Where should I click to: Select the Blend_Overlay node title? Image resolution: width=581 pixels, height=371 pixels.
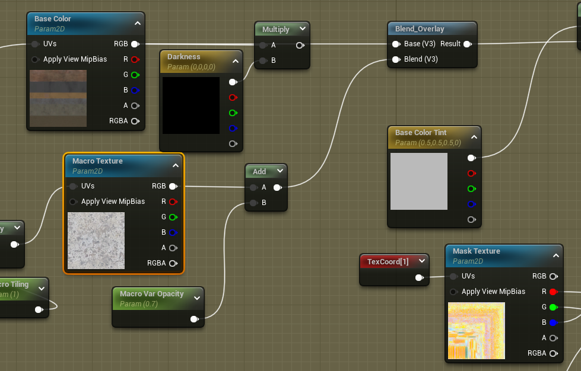(420, 29)
